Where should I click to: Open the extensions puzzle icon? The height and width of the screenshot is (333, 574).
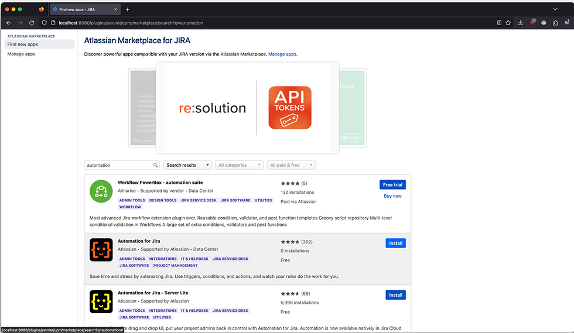tap(555, 23)
